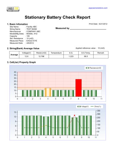This screenshot has height=149, width=115.
Task: Select the S.G. value cell 1.223
Action: coord(71,56)
